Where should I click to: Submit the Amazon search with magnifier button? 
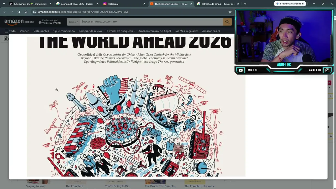(227, 22)
